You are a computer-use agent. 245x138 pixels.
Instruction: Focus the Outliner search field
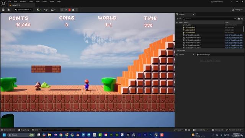coord(209,18)
